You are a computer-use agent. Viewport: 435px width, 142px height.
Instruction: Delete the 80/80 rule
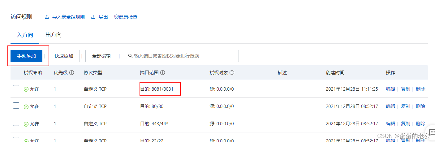coord(420,106)
